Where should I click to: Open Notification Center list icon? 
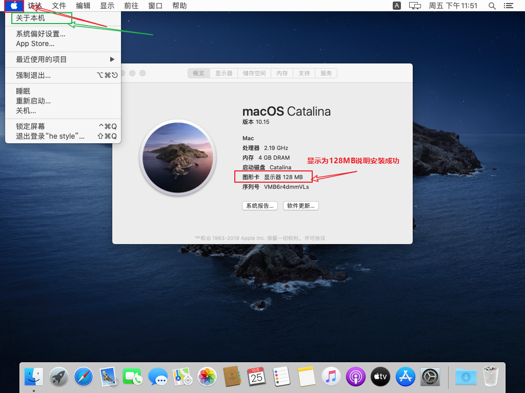point(509,6)
